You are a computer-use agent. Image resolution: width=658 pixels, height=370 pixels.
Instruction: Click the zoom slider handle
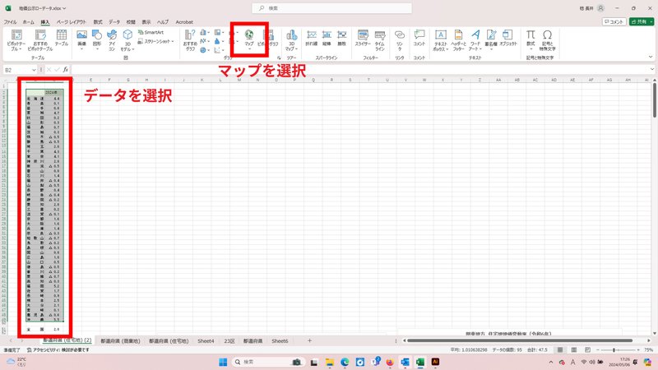click(614, 350)
